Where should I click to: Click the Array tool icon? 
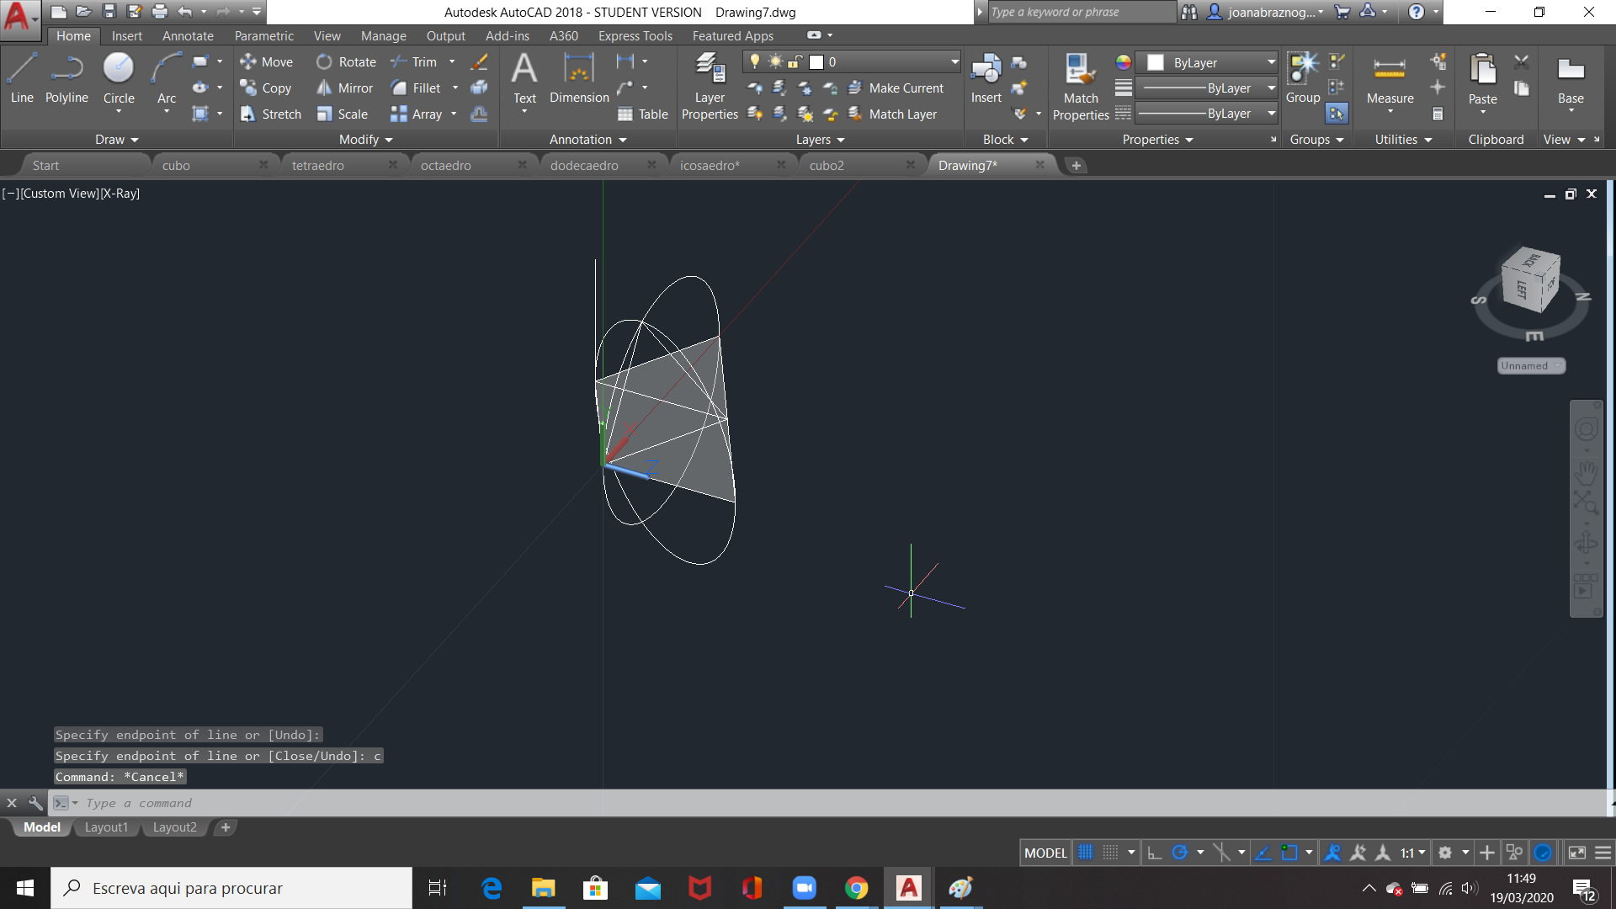point(399,114)
